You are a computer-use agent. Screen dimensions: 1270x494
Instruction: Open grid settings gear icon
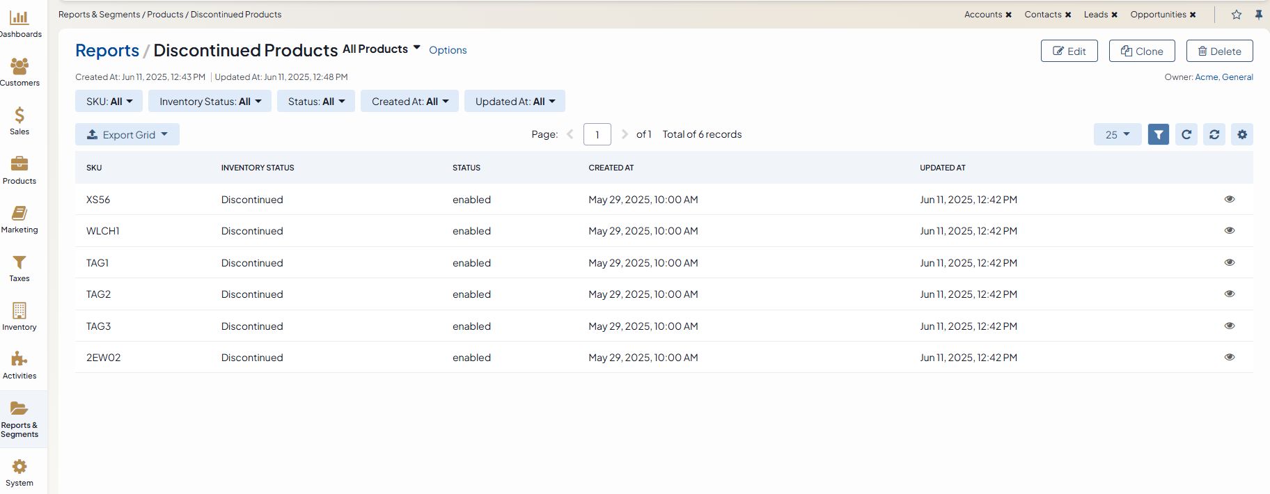tap(1241, 134)
